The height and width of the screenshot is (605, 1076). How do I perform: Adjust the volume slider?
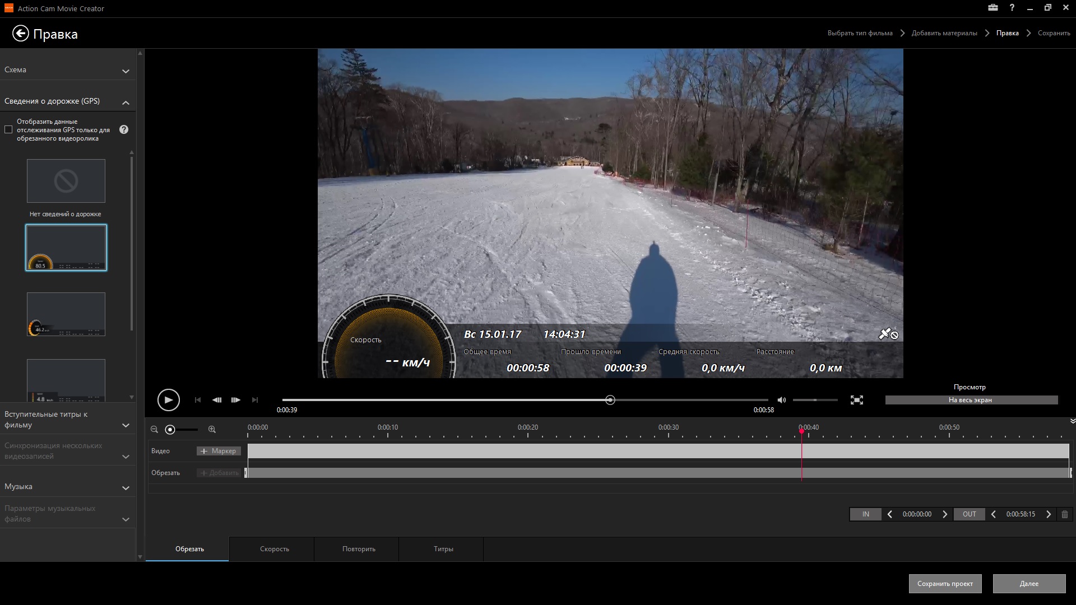[815, 400]
